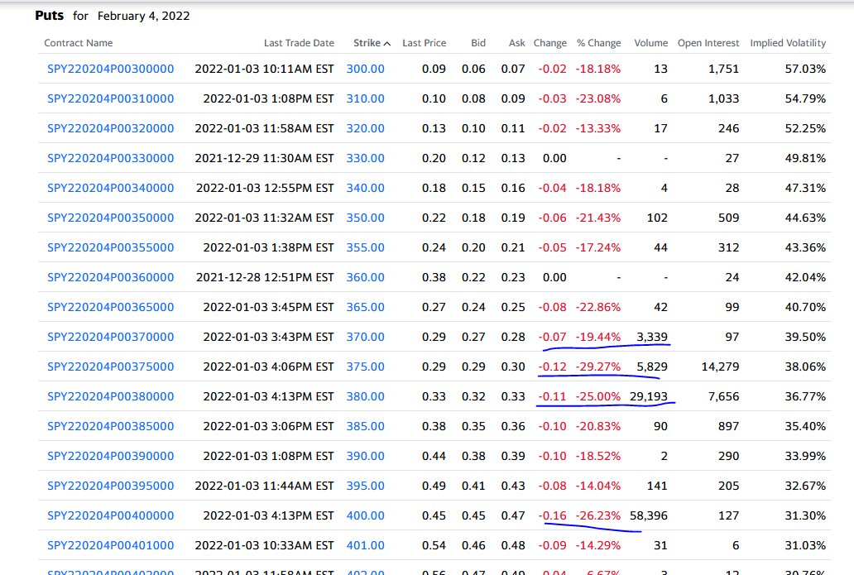
Task: Open contract SPY220204P00350000
Action: 111,218
